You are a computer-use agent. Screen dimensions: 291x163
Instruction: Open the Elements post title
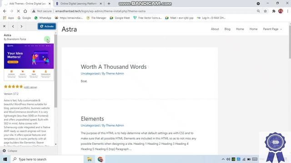92,119
